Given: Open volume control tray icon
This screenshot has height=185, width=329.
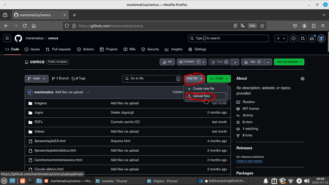Looking at the screenshot, I should [307, 181].
